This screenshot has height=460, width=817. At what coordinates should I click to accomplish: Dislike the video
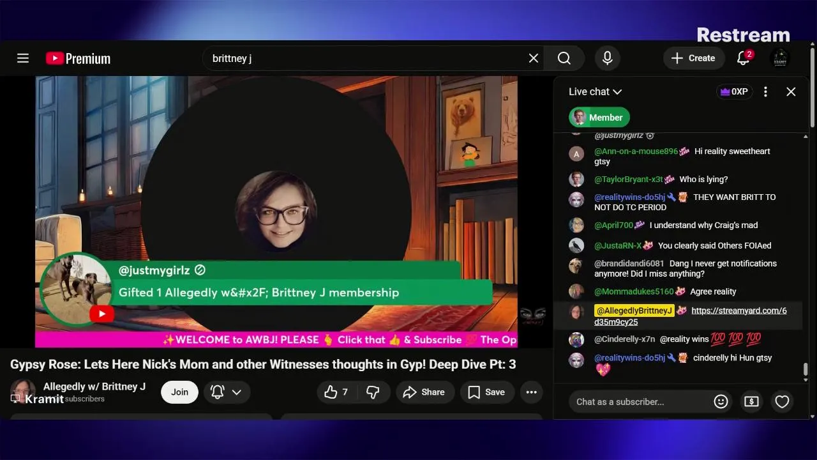click(x=373, y=392)
